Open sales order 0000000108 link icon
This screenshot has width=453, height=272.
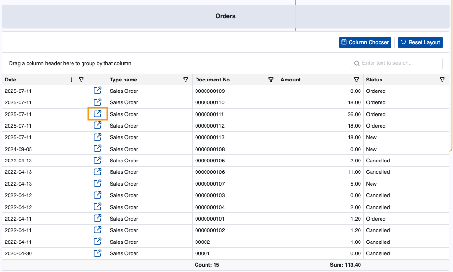click(x=98, y=149)
